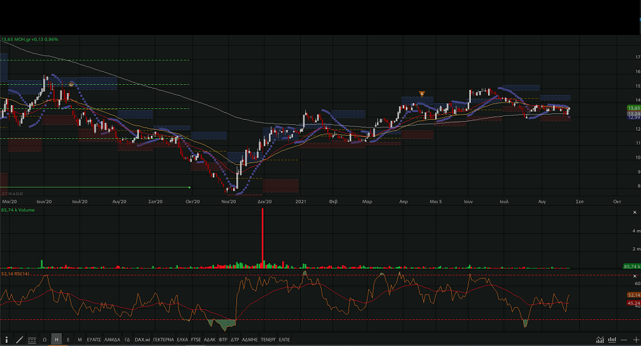Click the info 'i' icon in bottom toolbar
This screenshot has width=641, height=346.
[6, 340]
